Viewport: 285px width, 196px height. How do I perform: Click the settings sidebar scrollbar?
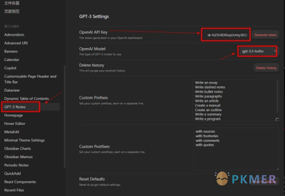point(64,116)
